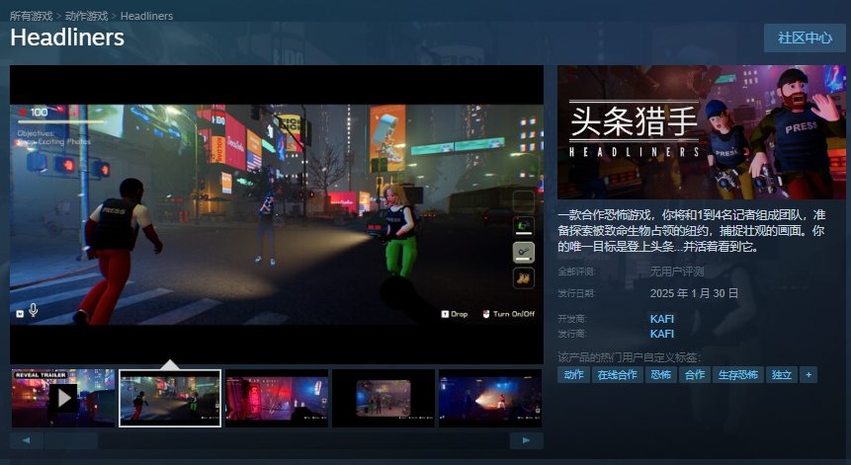Click the 头条猎手 header capsule image

tap(701, 132)
